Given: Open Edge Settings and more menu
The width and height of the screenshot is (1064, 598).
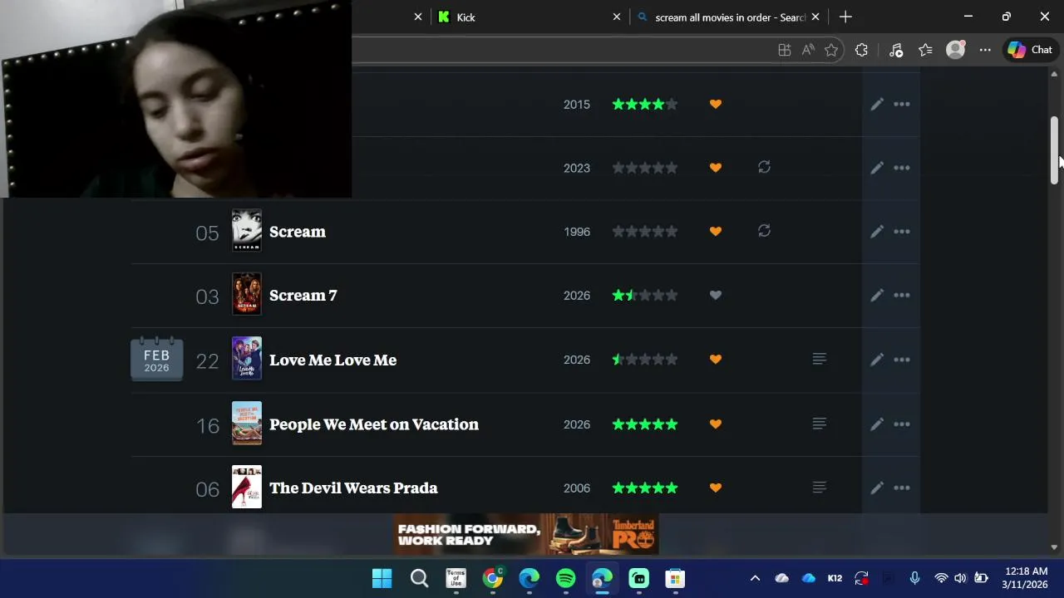Looking at the screenshot, I should (985, 50).
